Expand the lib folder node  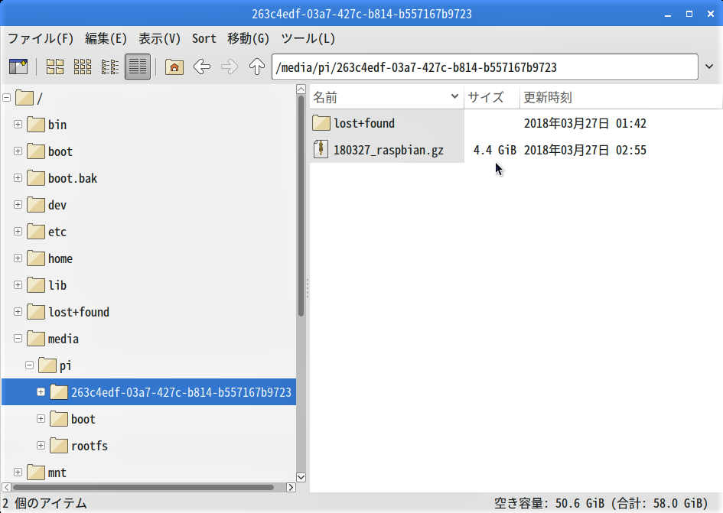[x=18, y=285]
